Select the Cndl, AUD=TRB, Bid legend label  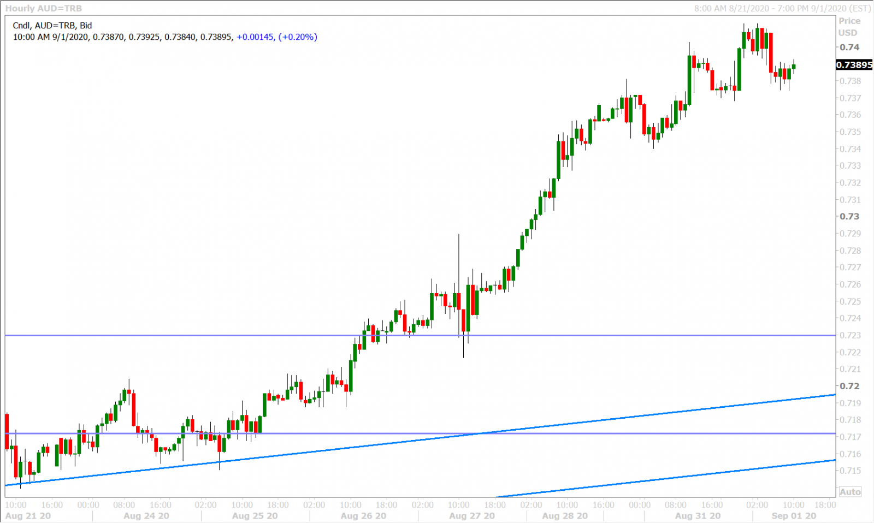[x=52, y=26]
